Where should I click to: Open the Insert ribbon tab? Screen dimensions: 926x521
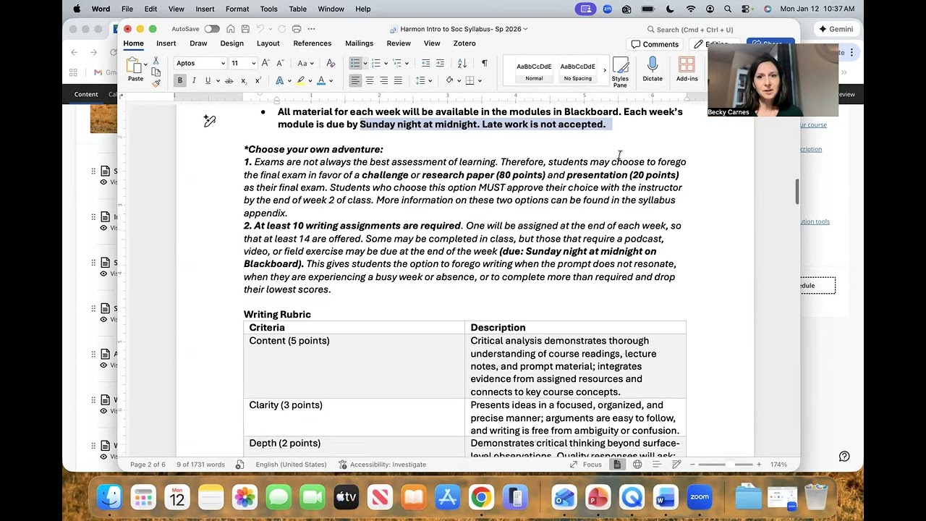pos(166,43)
